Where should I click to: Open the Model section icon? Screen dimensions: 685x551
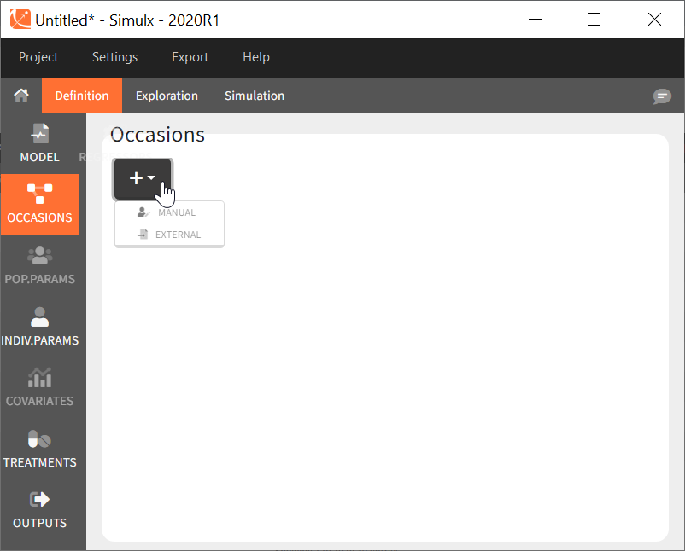point(39,143)
